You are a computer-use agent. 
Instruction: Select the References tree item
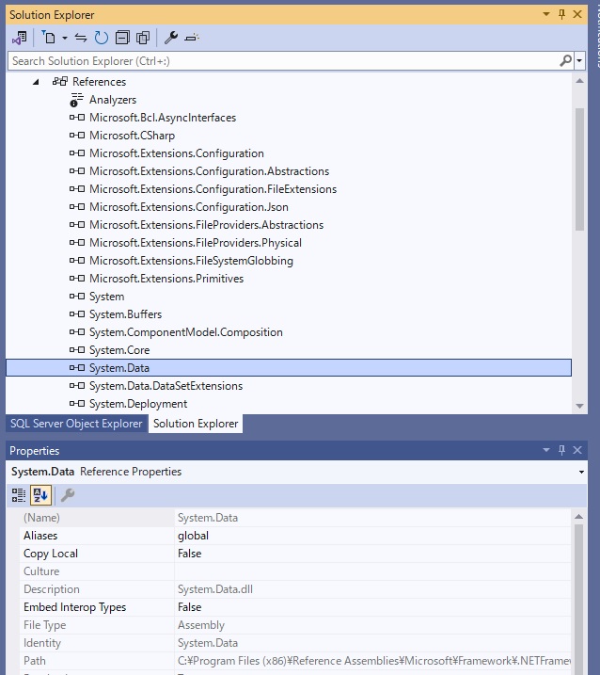pos(99,82)
